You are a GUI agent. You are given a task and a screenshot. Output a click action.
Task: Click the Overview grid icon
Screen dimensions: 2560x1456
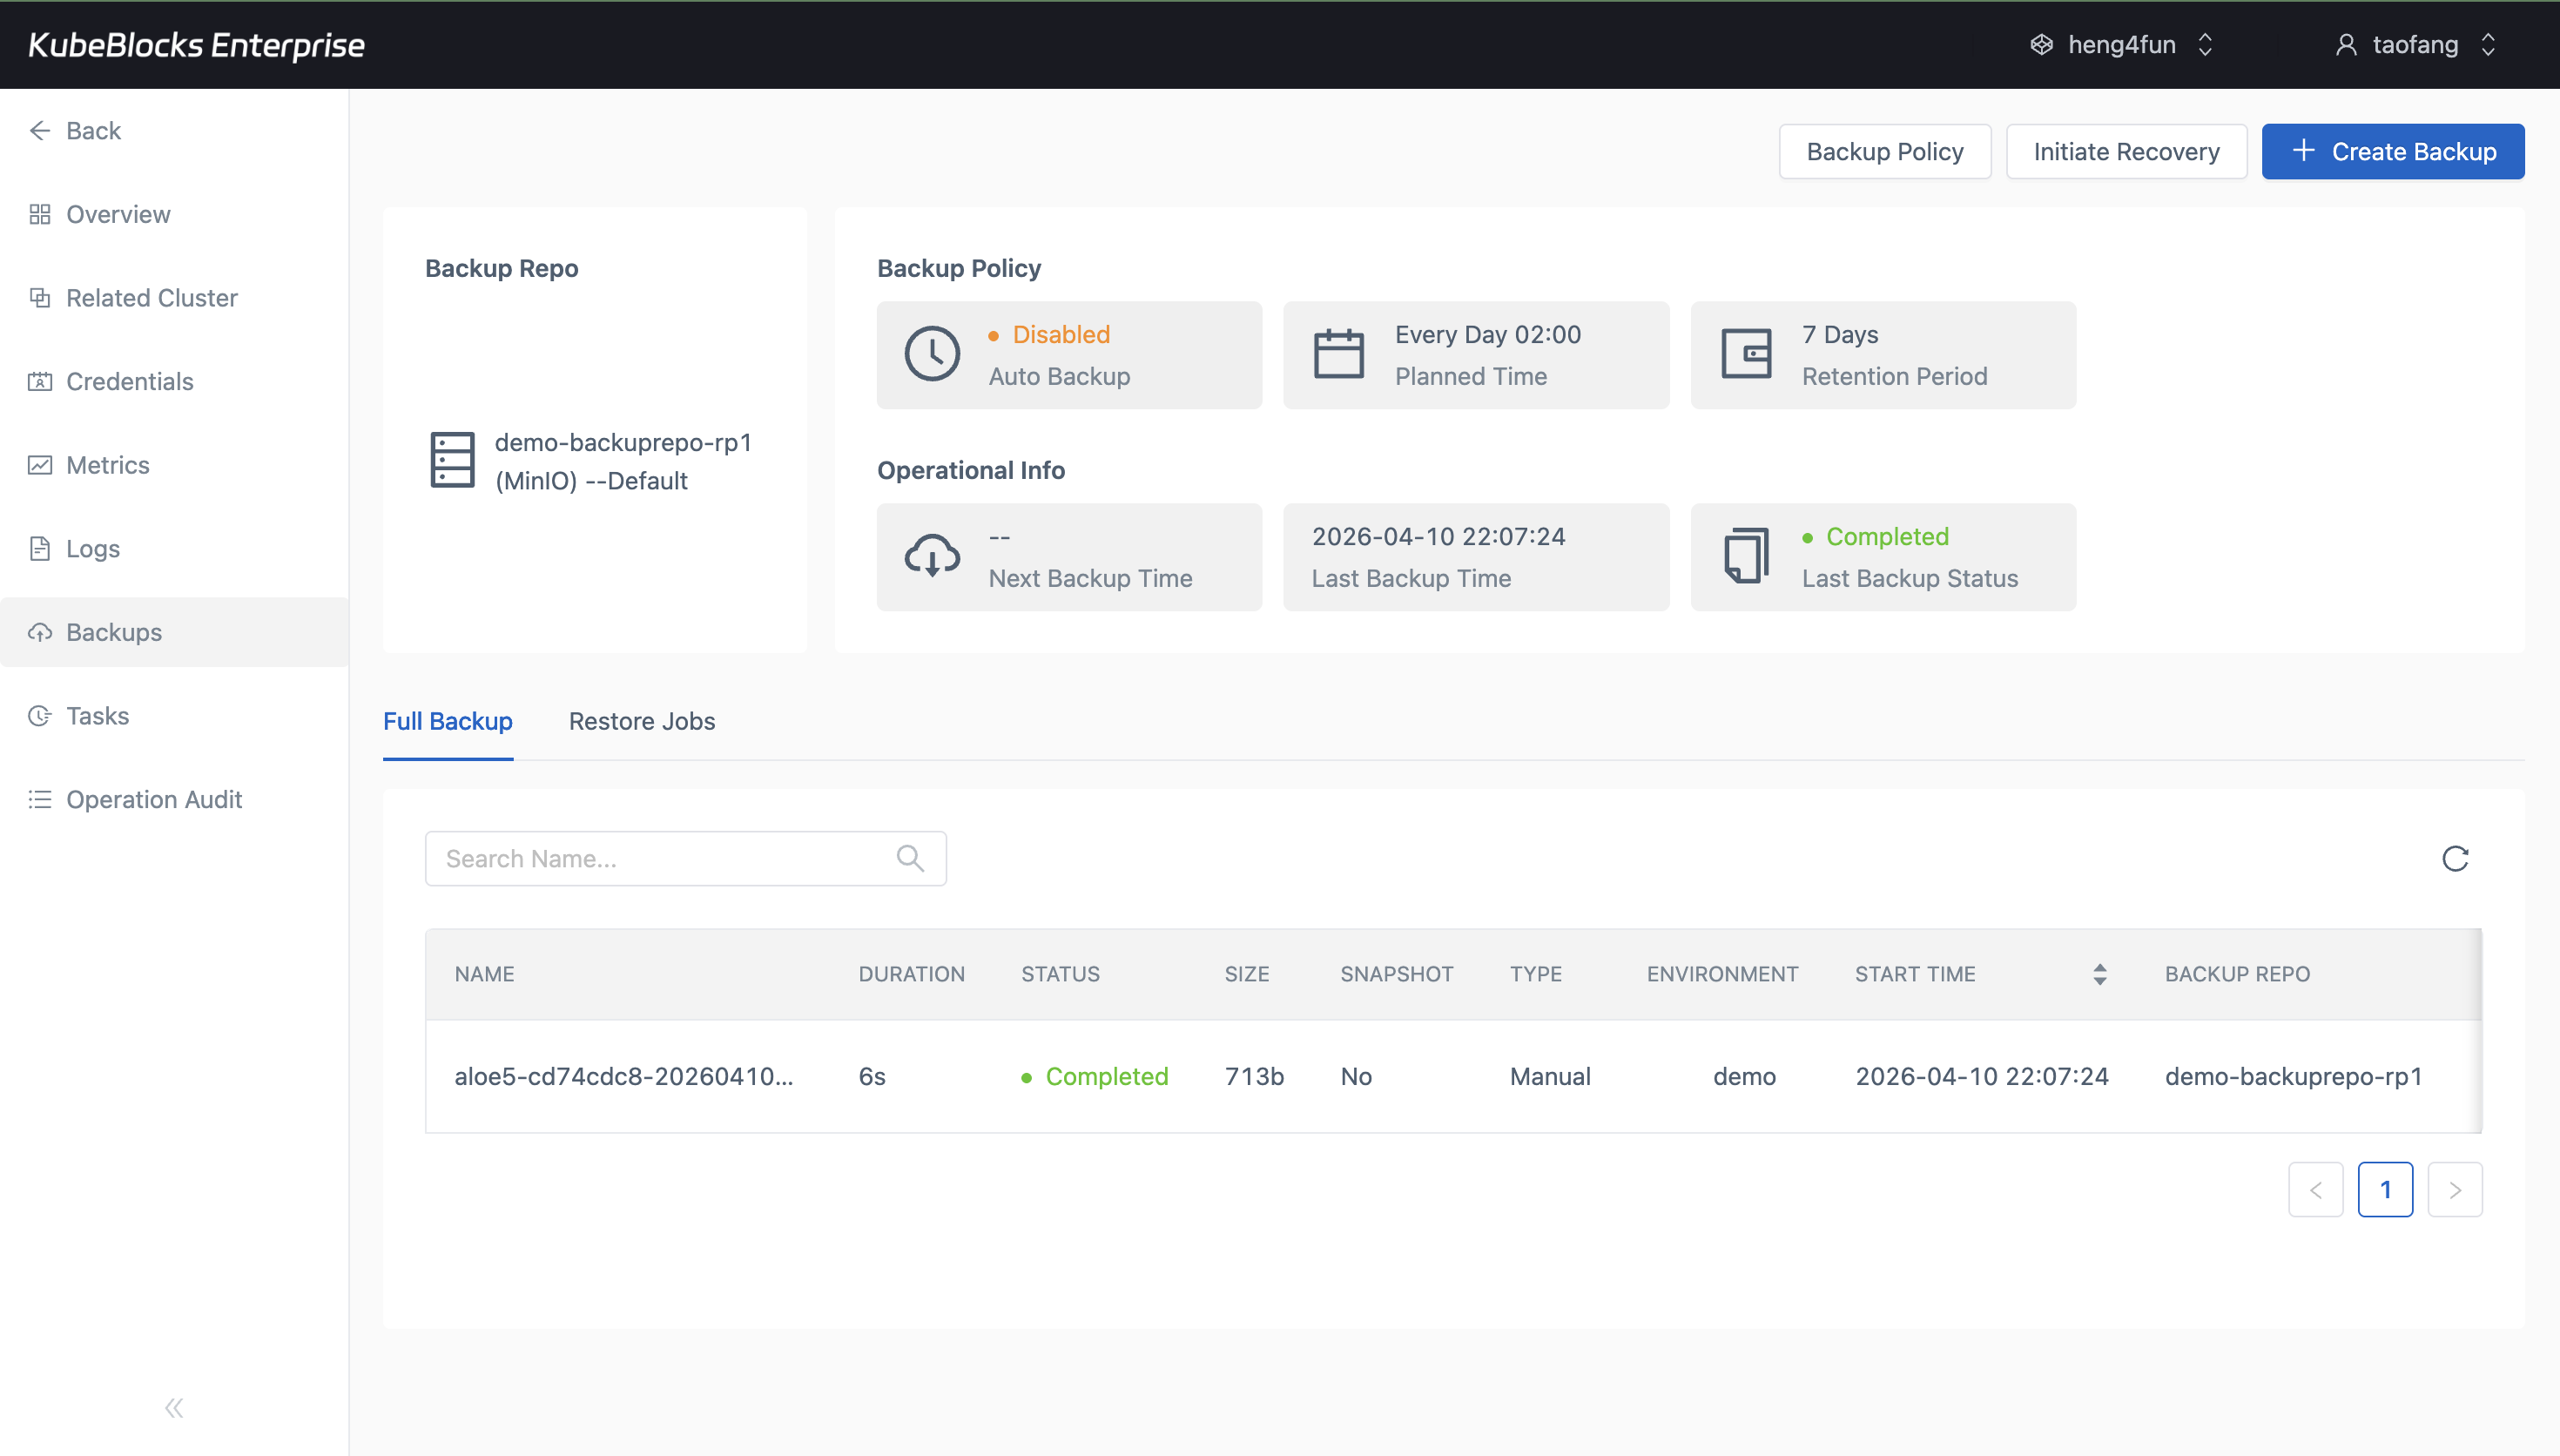pos(40,214)
